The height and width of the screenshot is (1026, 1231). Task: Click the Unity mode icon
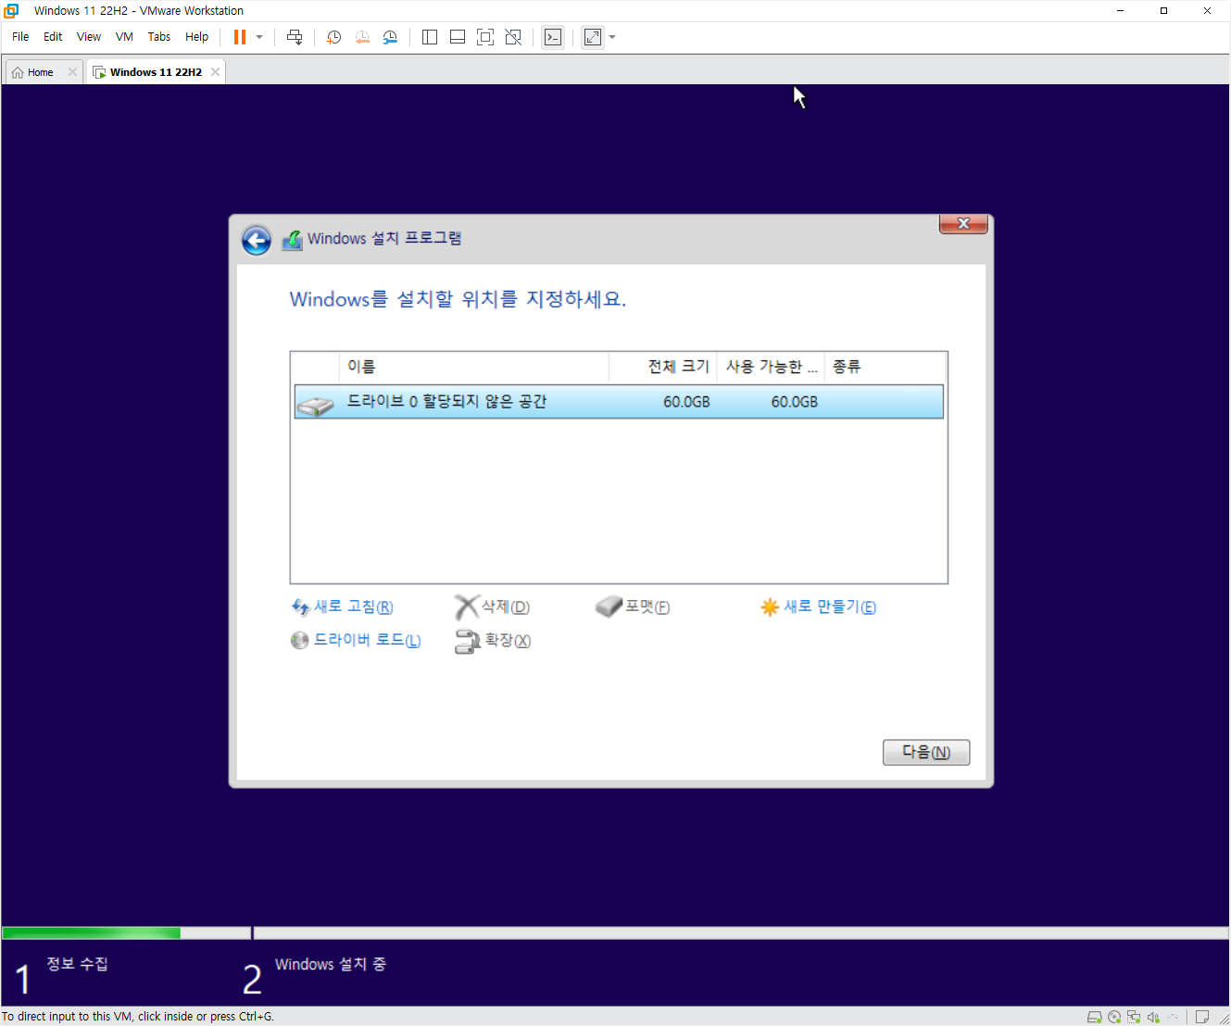tap(513, 37)
